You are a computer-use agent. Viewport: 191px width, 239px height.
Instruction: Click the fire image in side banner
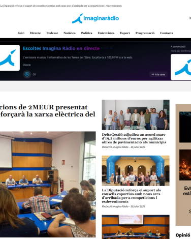click(185, 165)
